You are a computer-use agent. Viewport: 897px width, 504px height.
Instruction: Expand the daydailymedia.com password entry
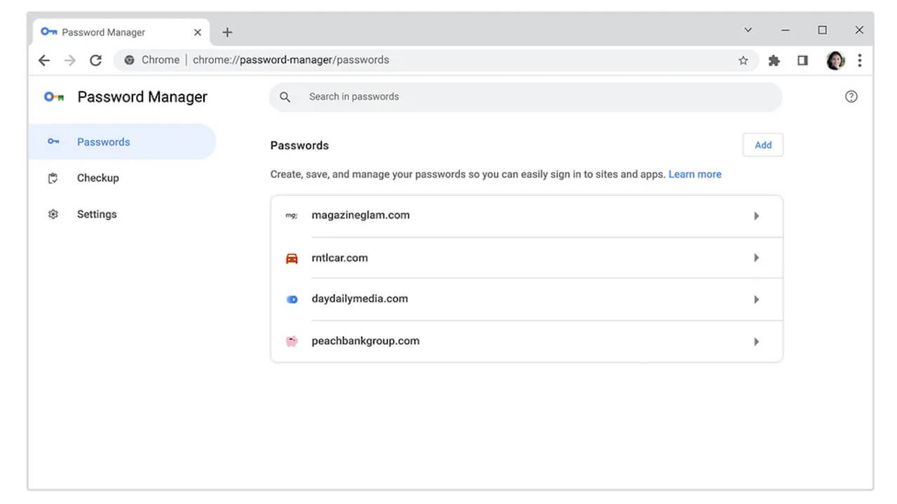(756, 299)
